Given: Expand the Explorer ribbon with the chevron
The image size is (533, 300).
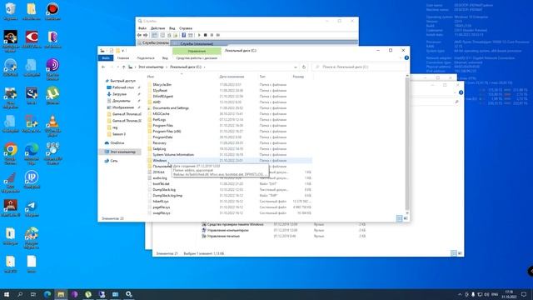Looking at the screenshot, I should (401, 57).
